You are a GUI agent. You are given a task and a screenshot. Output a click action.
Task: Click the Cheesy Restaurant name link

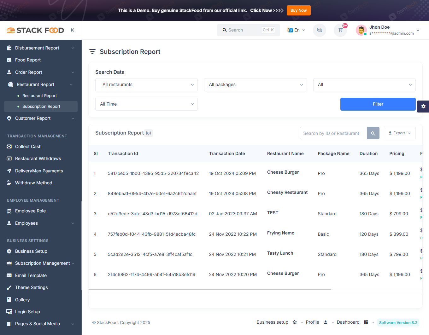(x=287, y=192)
